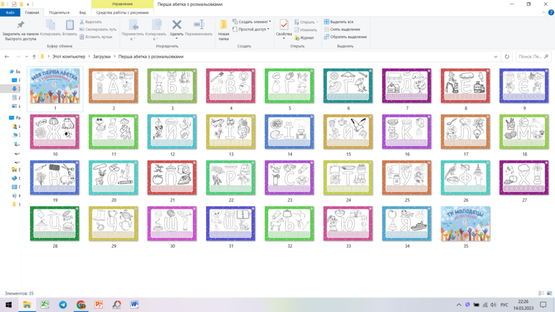Open the Help question mark icon

pos(551,12)
